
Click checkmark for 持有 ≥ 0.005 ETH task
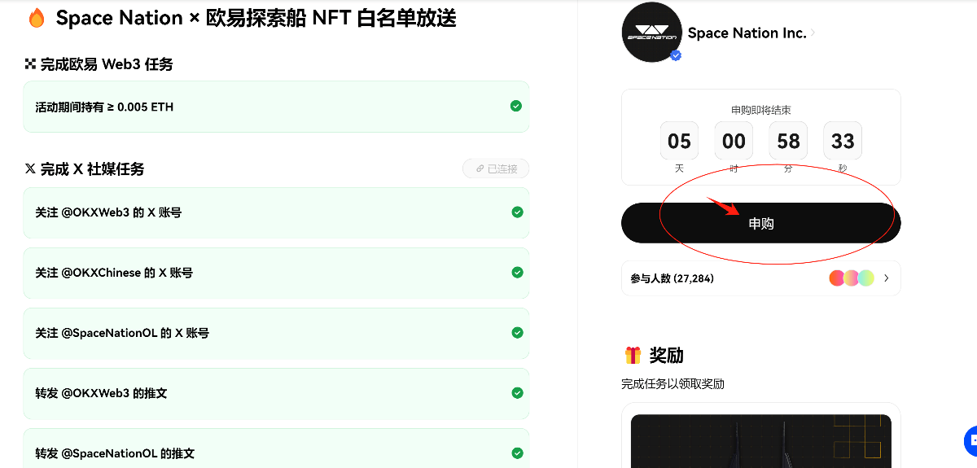516,107
